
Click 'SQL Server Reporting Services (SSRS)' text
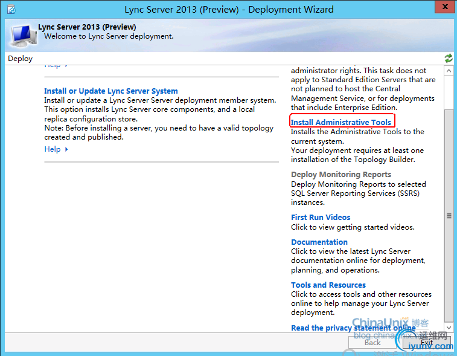[x=356, y=193]
